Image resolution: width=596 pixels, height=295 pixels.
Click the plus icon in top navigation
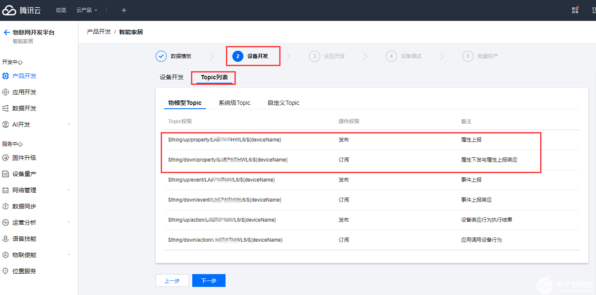124,10
